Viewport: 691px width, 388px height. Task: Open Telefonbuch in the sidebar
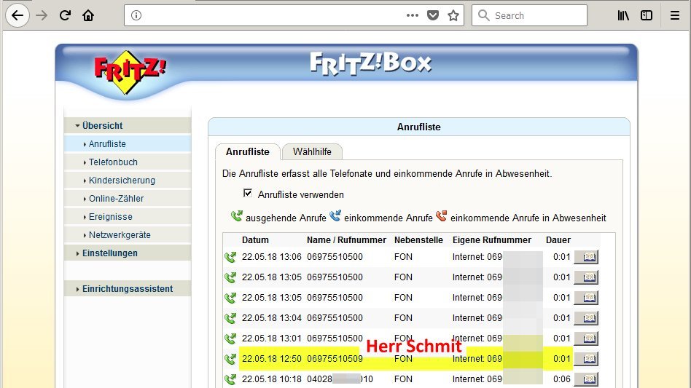pos(128,162)
